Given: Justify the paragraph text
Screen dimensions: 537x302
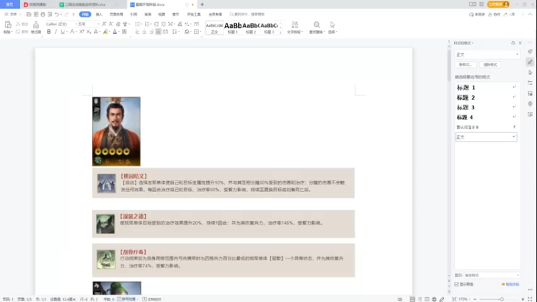Looking at the screenshot, I should pos(158,32).
